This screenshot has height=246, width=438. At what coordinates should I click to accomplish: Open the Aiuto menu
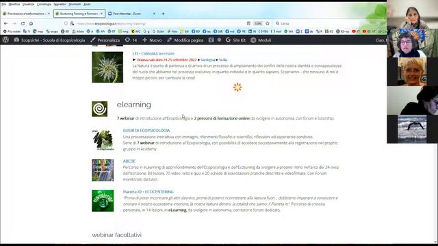87,4
